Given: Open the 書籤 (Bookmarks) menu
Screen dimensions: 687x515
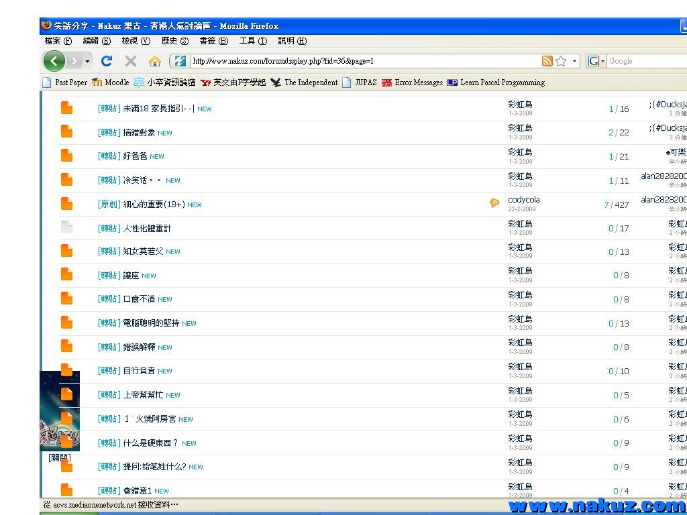Looking at the screenshot, I should 213,41.
